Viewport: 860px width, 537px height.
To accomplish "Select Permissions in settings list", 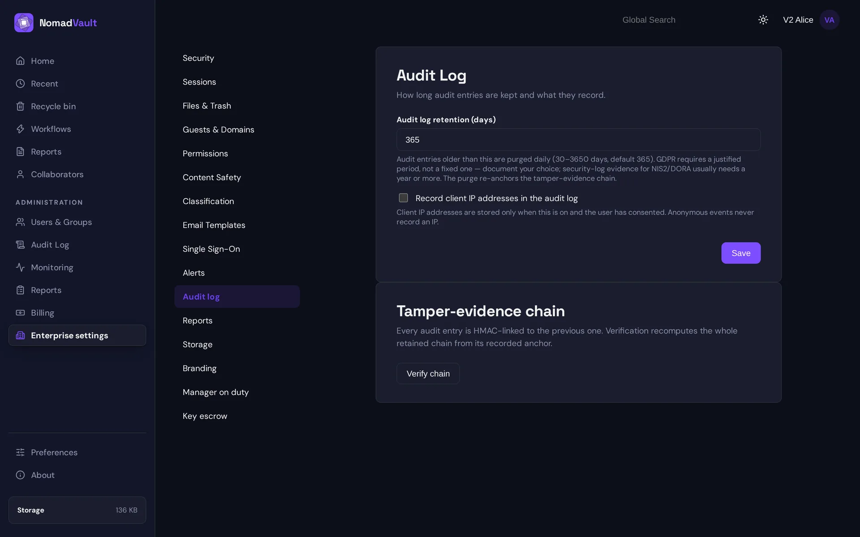I will click(x=237, y=153).
